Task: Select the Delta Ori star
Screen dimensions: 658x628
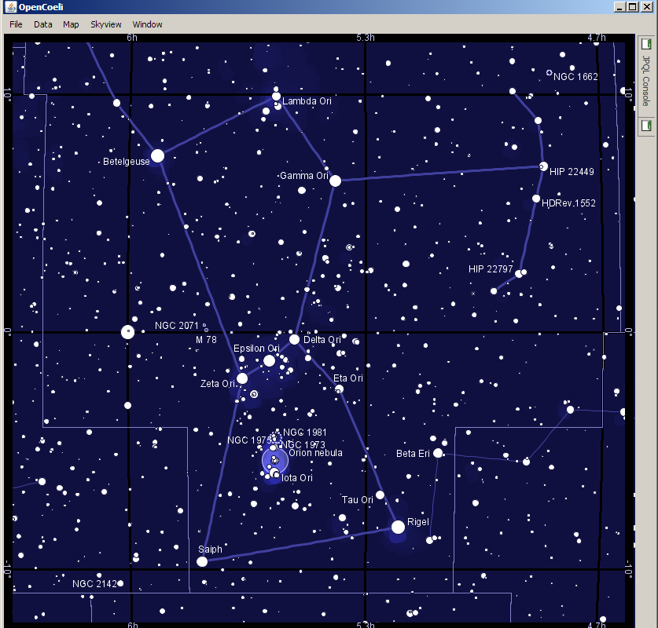Action: (x=294, y=339)
